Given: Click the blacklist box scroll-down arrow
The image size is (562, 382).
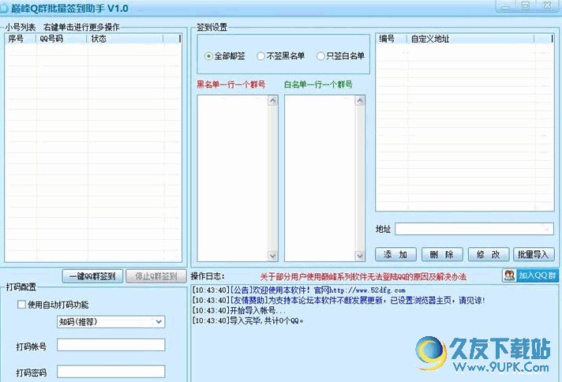Looking at the screenshot, I should pyautogui.click(x=273, y=256).
